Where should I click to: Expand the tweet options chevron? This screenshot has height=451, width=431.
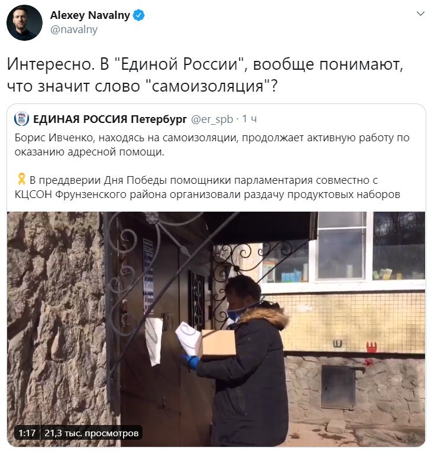420,14
